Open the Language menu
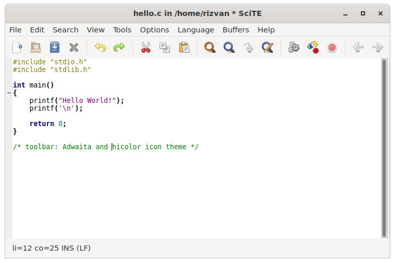Image resolution: width=395 pixels, height=263 pixels. coord(196,30)
